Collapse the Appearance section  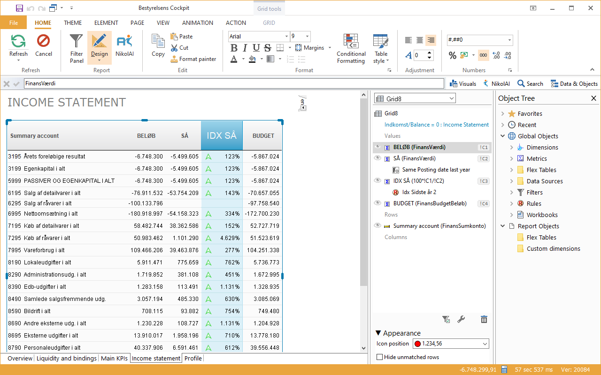point(378,333)
